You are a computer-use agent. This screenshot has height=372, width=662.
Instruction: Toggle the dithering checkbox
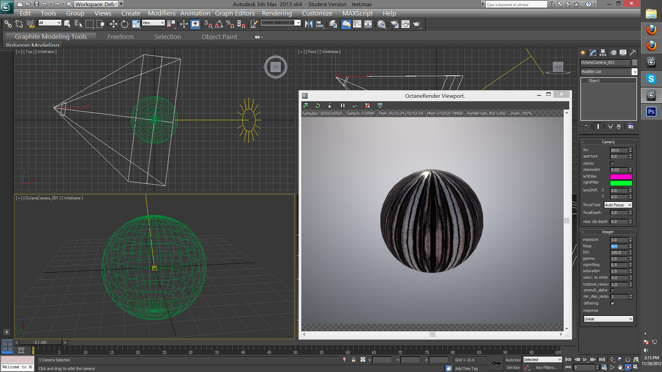612,303
